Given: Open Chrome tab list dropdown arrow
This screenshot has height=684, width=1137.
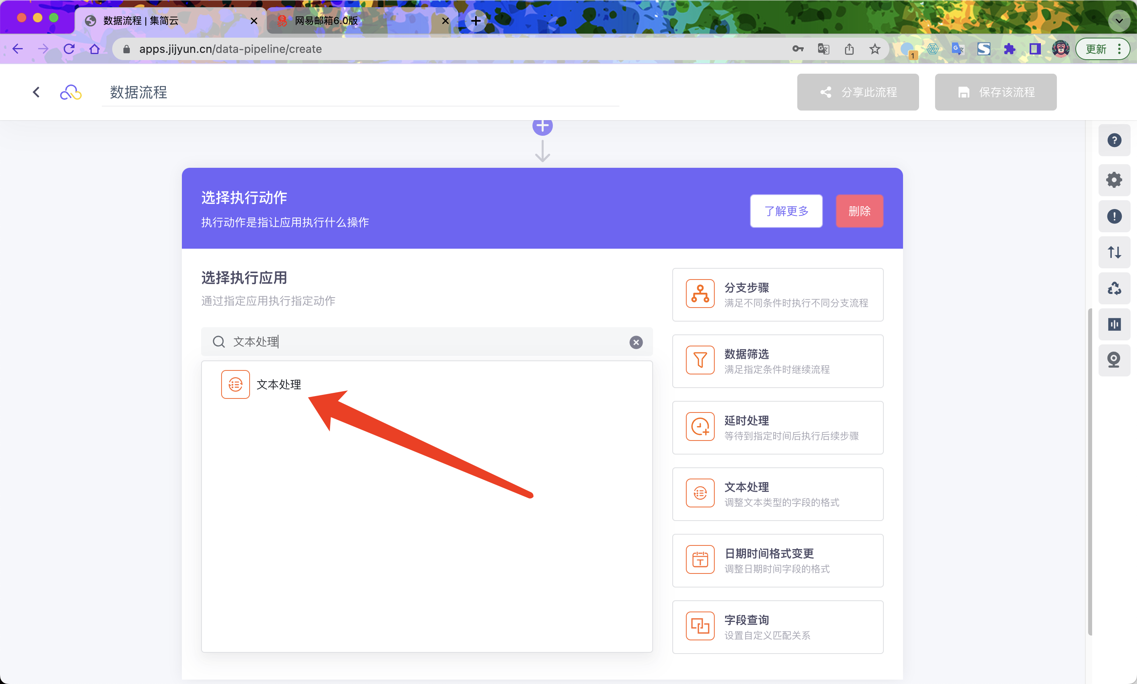Looking at the screenshot, I should coord(1119,21).
